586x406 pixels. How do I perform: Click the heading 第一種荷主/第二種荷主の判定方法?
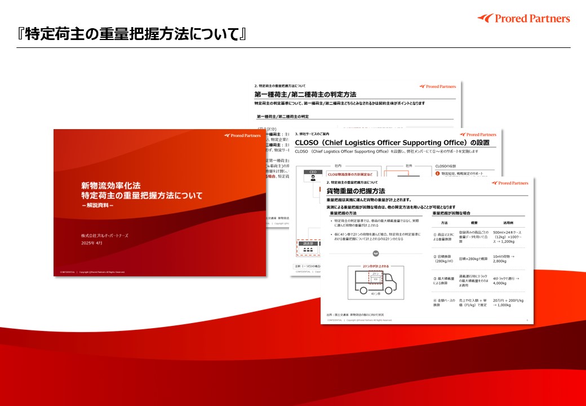pos(305,95)
